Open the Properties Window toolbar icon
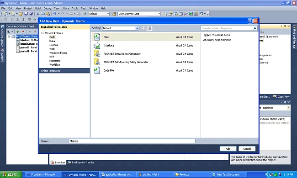 point(170,14)
